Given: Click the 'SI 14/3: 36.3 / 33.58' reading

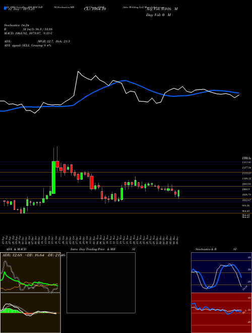Looking at the screenshot, I should (38, 29).
